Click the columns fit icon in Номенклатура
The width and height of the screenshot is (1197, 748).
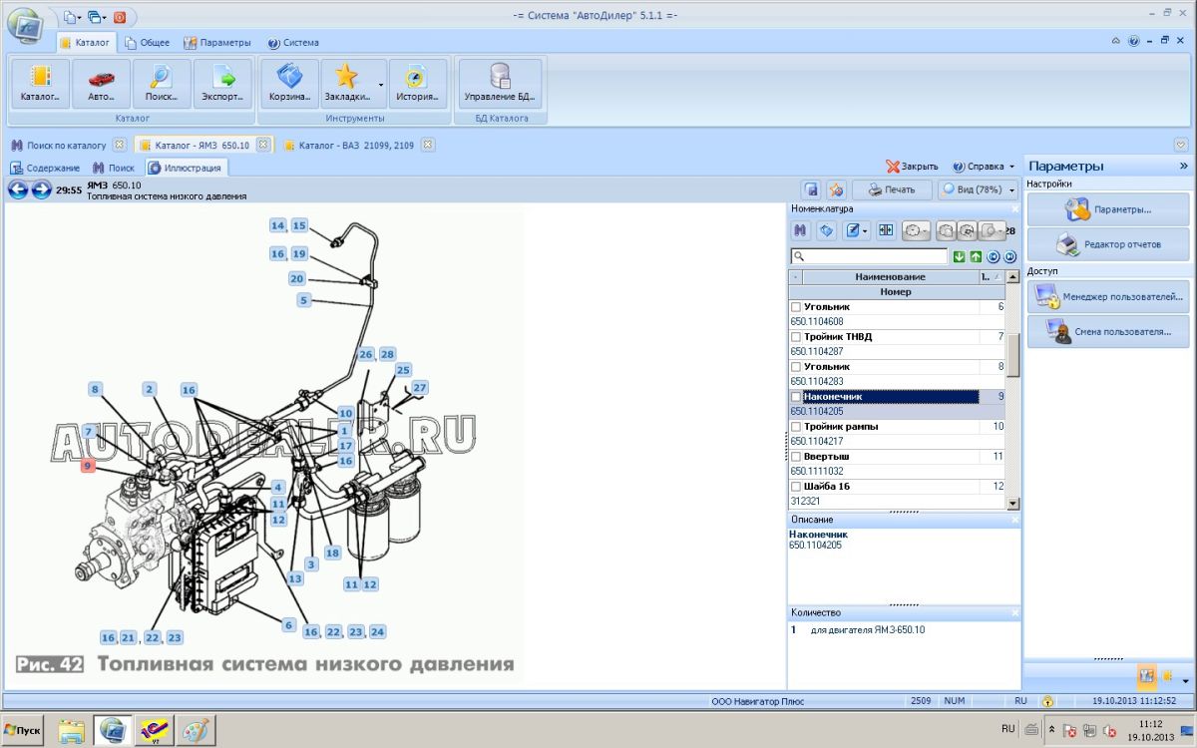(x=885, y=231)
